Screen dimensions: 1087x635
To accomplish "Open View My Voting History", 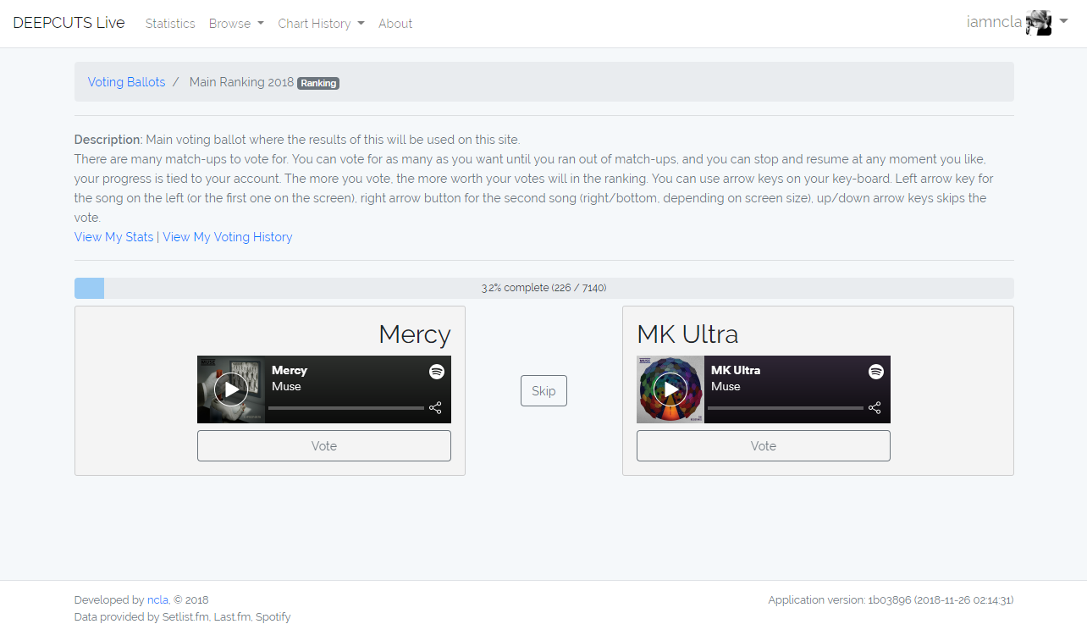I will point(228,237).
